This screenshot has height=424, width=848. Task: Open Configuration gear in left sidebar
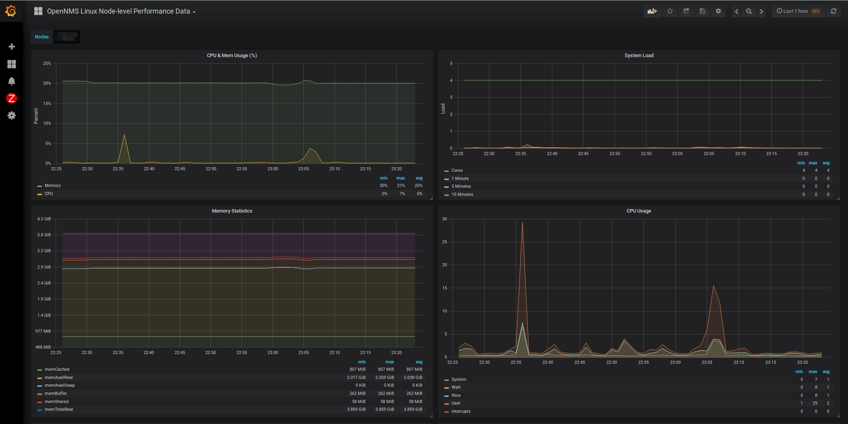[x=12, y=115]
